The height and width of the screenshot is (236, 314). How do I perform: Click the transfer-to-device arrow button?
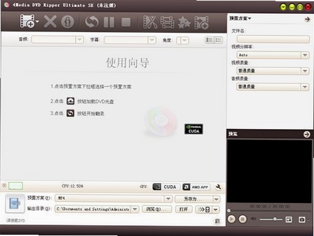click(204, 210)
